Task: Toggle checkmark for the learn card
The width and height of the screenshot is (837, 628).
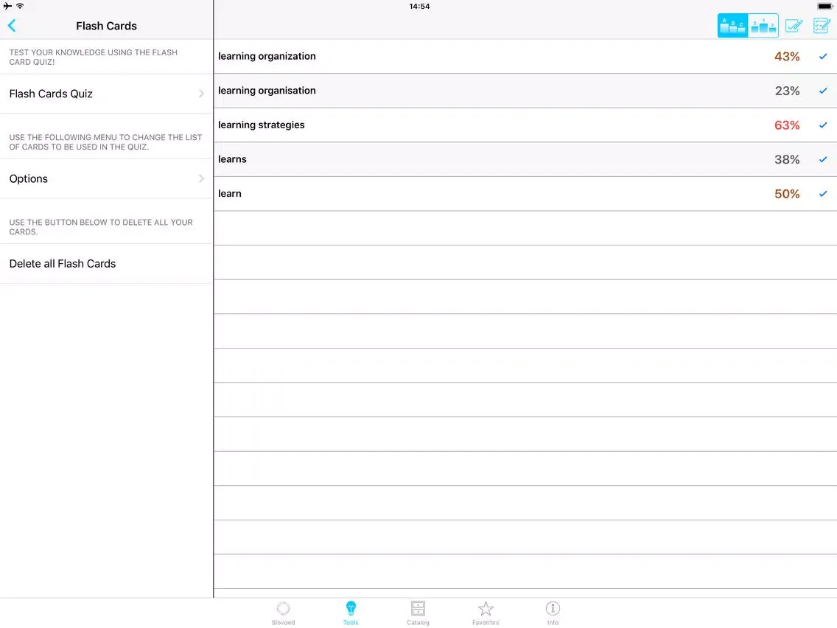Action: point(822,194)
